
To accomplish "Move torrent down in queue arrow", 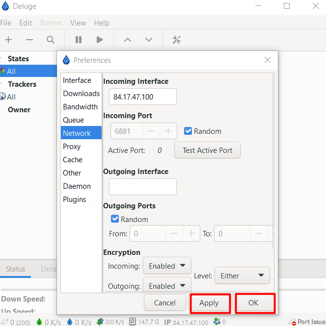I will tap(149, 40).
